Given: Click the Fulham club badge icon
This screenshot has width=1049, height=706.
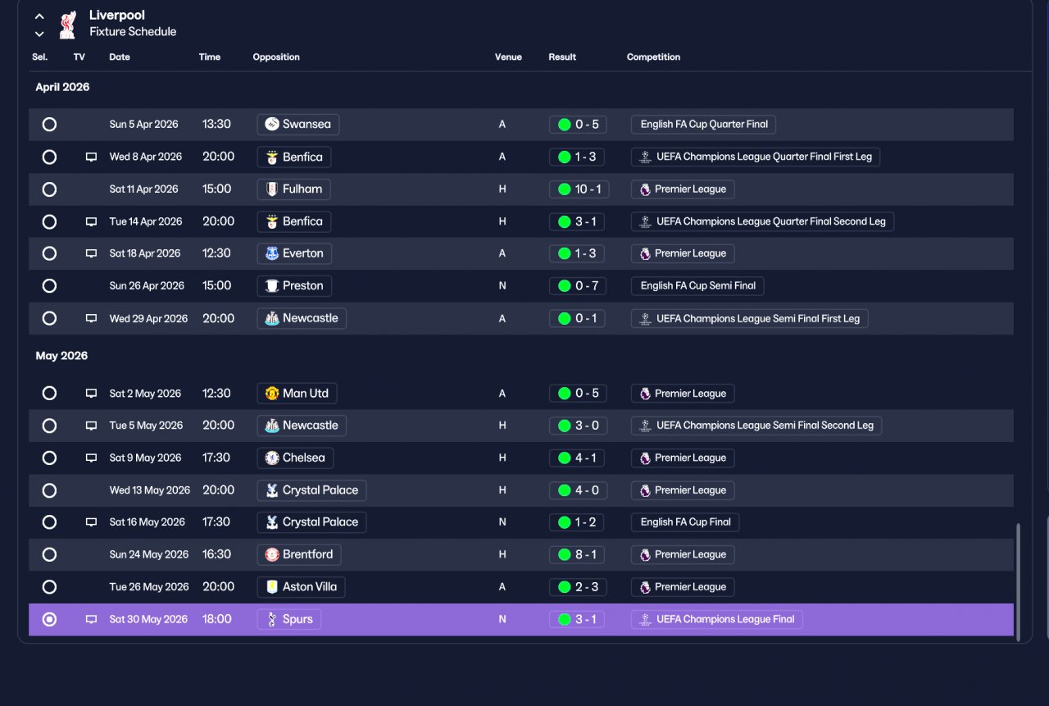Looking at the screenshot, I should click(272, 189).
